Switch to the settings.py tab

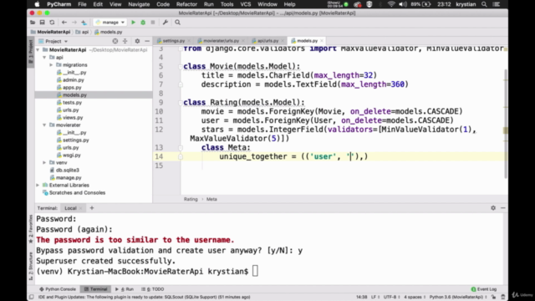[173, 41]
